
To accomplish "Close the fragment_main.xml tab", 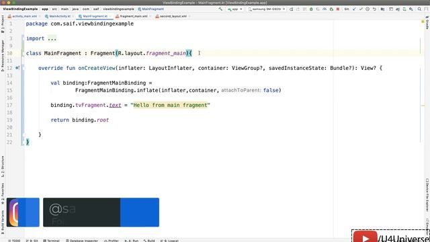I will pyautogui.click(x=150, y=16).
